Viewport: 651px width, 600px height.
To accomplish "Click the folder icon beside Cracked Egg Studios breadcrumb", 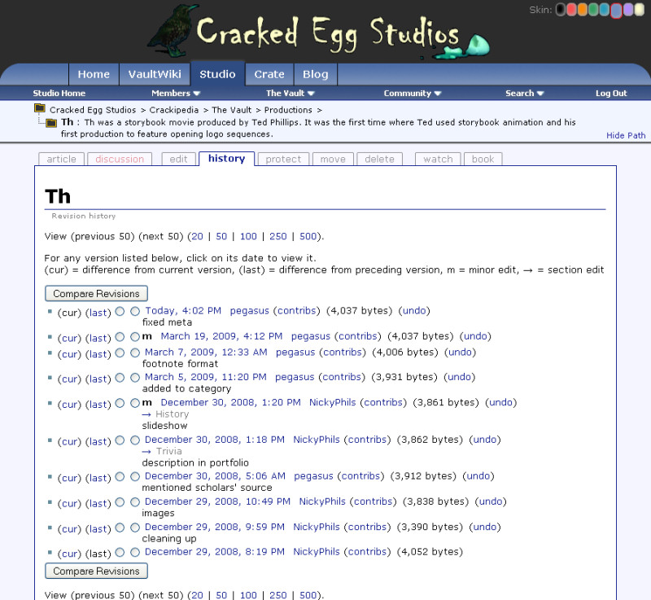I will 39,109.
